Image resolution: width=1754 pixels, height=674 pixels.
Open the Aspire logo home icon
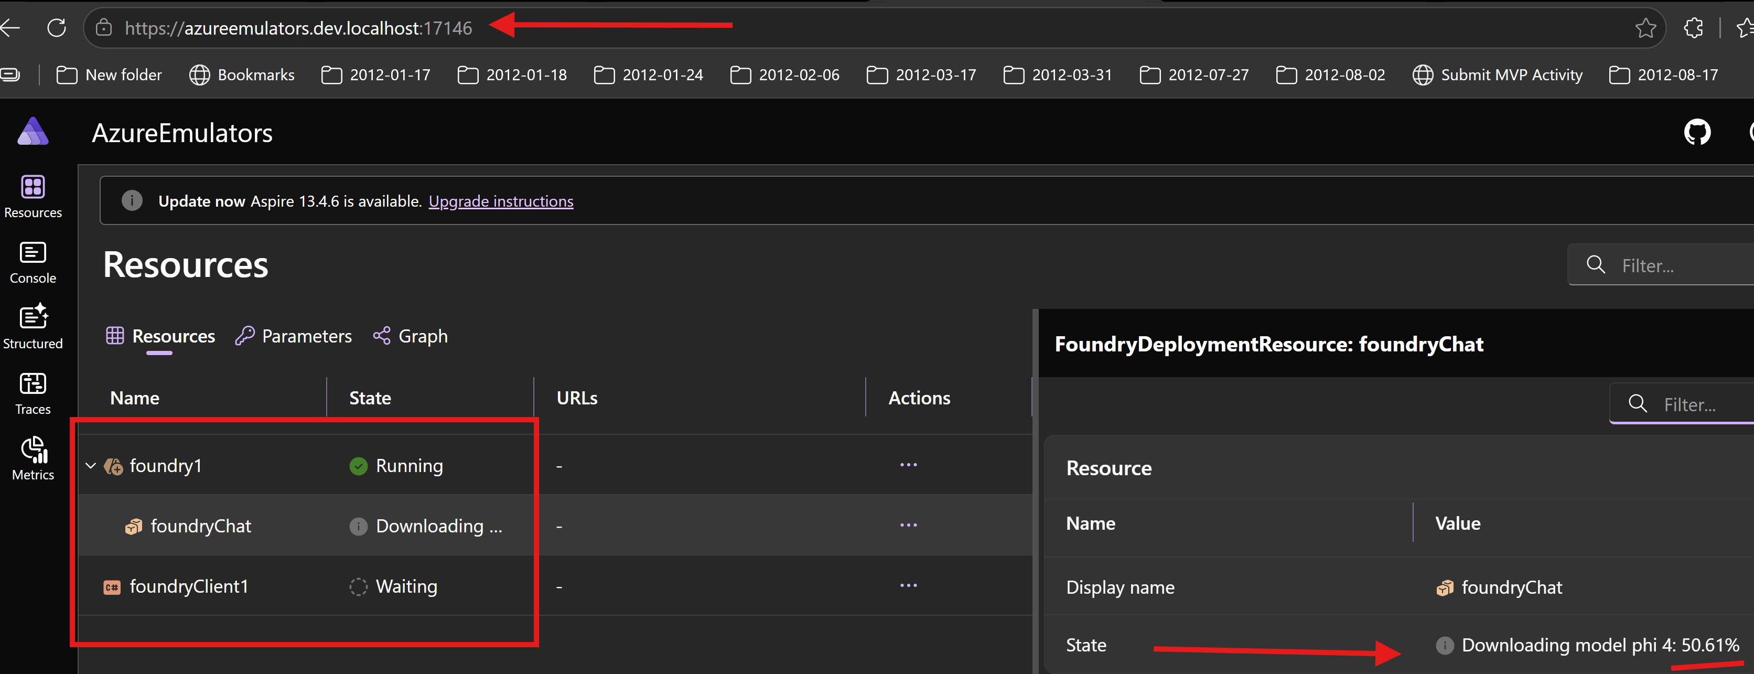33,132
